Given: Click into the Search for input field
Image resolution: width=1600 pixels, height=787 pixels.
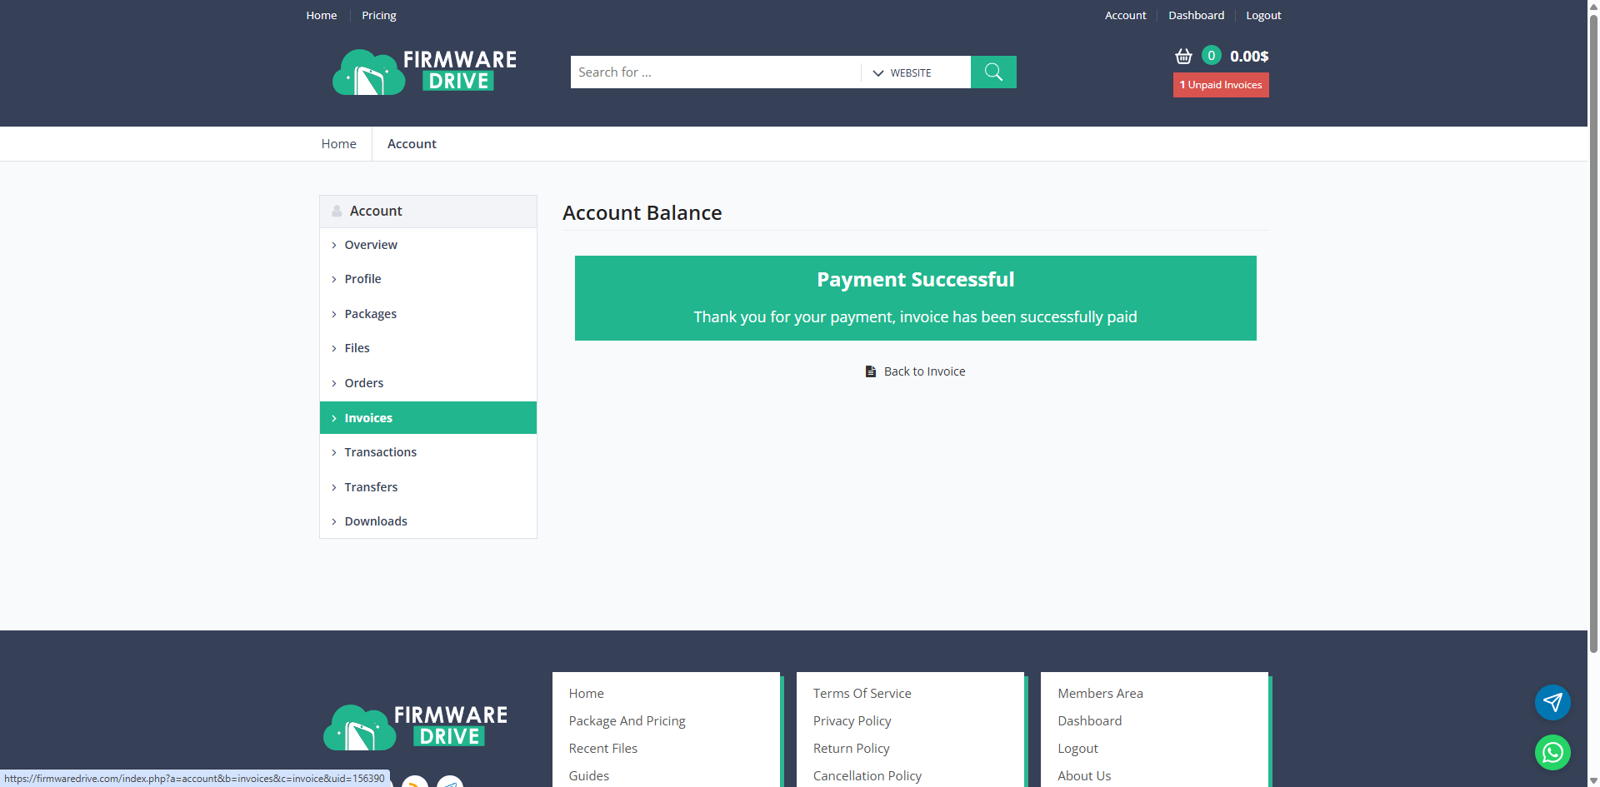Looking at the screenshot, I should [x=715, y=72].
